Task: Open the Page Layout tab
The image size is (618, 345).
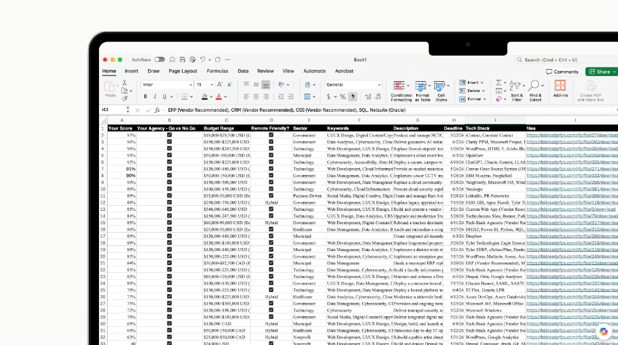Action: point(183,71)
